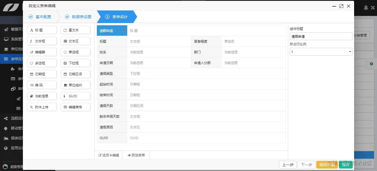This screenshot has width=377, height=171.
Task: Select the 编辑表格 editable table component
Action: tap(75, 107)
